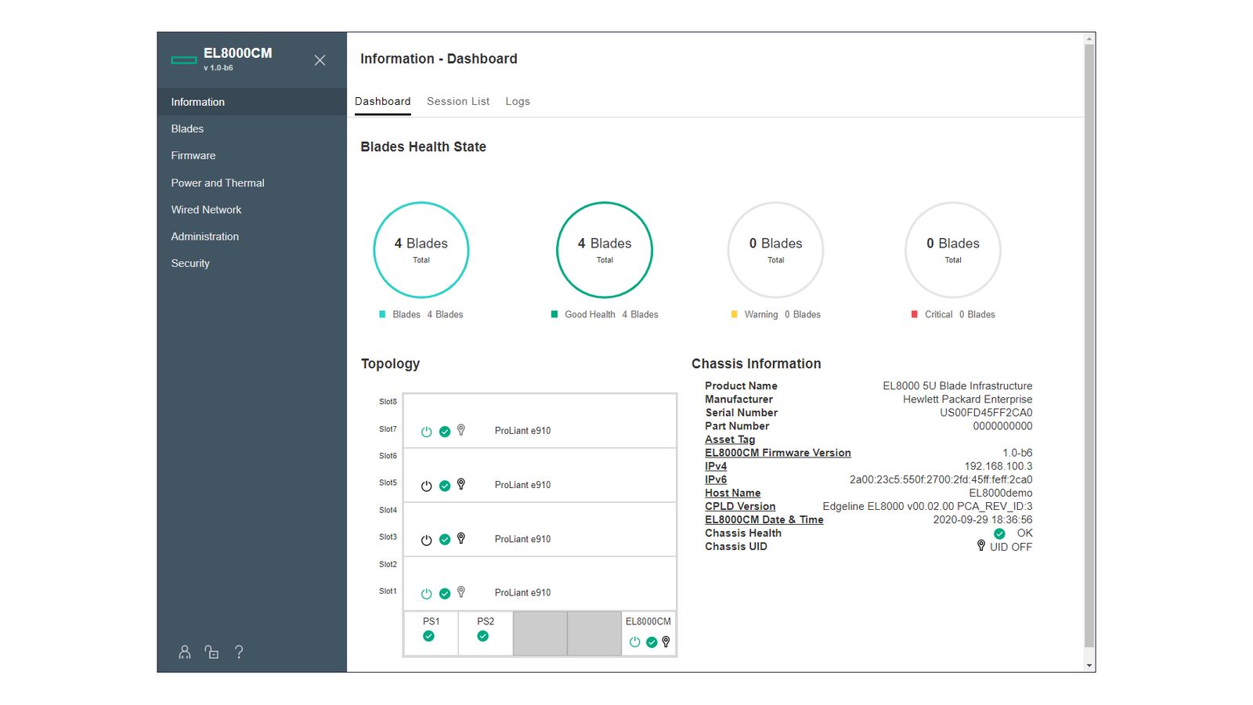Screen dimensions: 1253x705
Task: Expand the CPLD Version entry
Action: click(739, 506)
